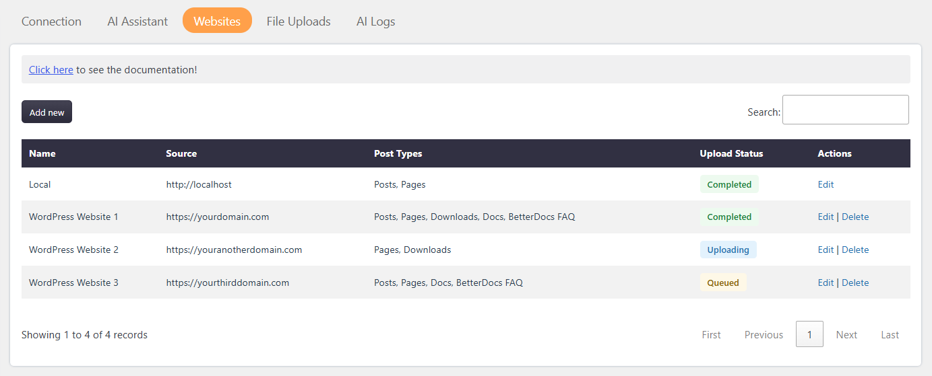Edit WordPress Website 2
This screenshot has height=376, width=932.
pos(826,250)
